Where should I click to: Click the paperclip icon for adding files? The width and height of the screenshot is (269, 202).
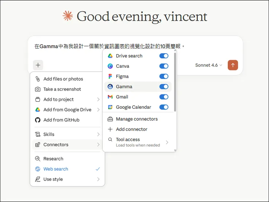pos(37,79)
